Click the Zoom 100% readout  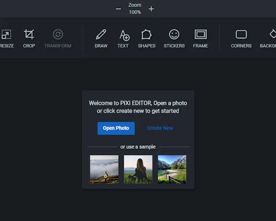135,8
